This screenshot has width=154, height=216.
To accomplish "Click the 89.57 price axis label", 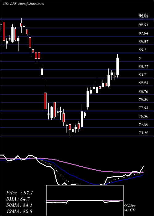I will pyautogui.click(x=144, y=41).
